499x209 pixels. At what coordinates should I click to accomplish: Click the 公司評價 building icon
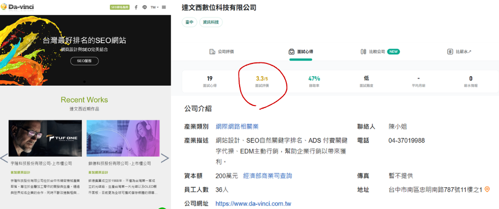click(x=212, y=52)
